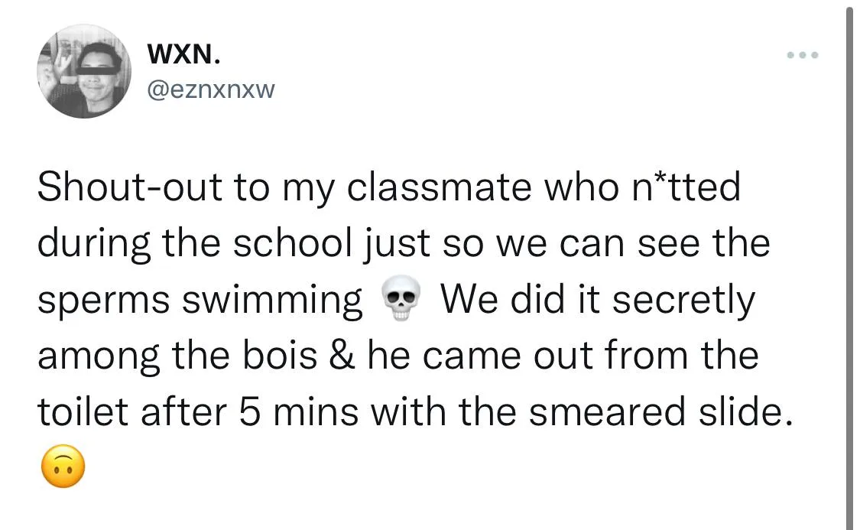Click the ampersand symbol in the tweet

337,356
